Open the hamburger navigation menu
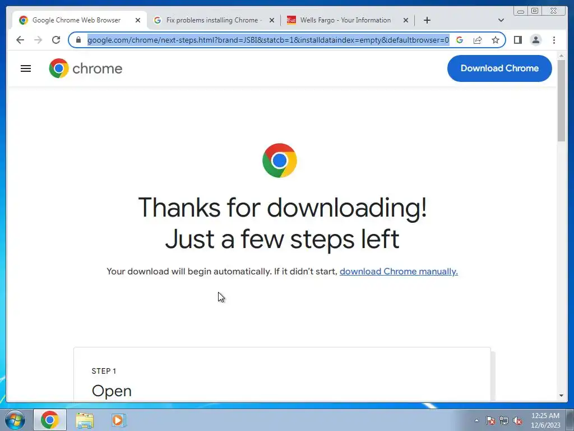The width and height of the screenshot is (574, 431). click(26, 68)
